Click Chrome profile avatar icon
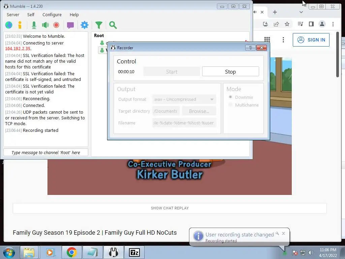 click(x=322, y=24)
